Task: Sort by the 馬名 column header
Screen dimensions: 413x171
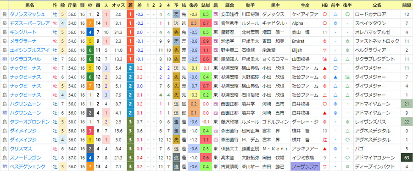Action: pyautogui.click(x=29, y=5)
